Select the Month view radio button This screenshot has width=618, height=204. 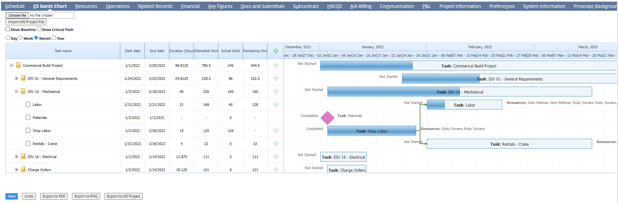click(36, 38)
